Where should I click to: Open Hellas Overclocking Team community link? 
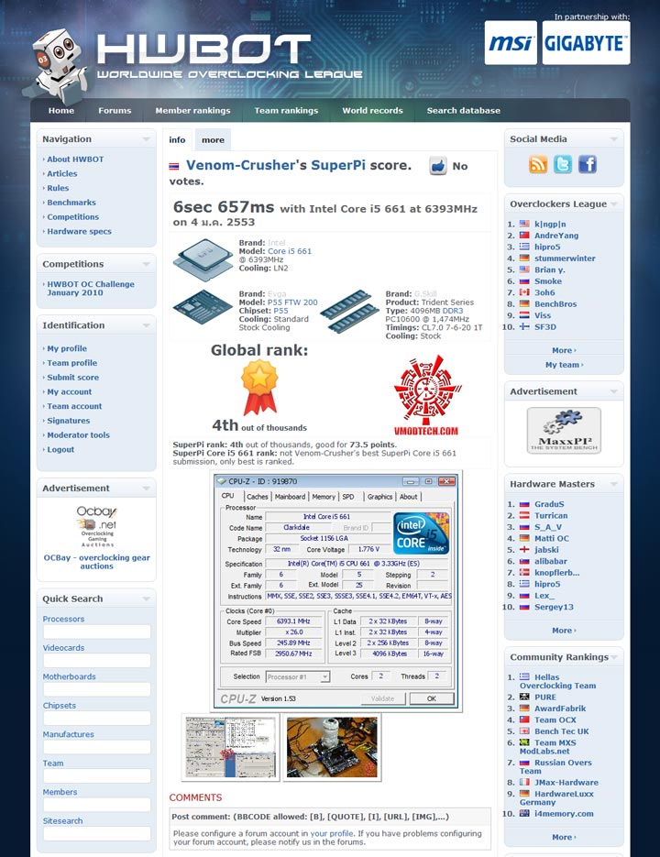point(557,681)
